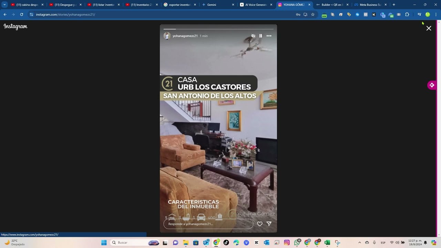The image size is (441, 248).
Task: Open the story options via three-dot menu
Action: point(269,36)
